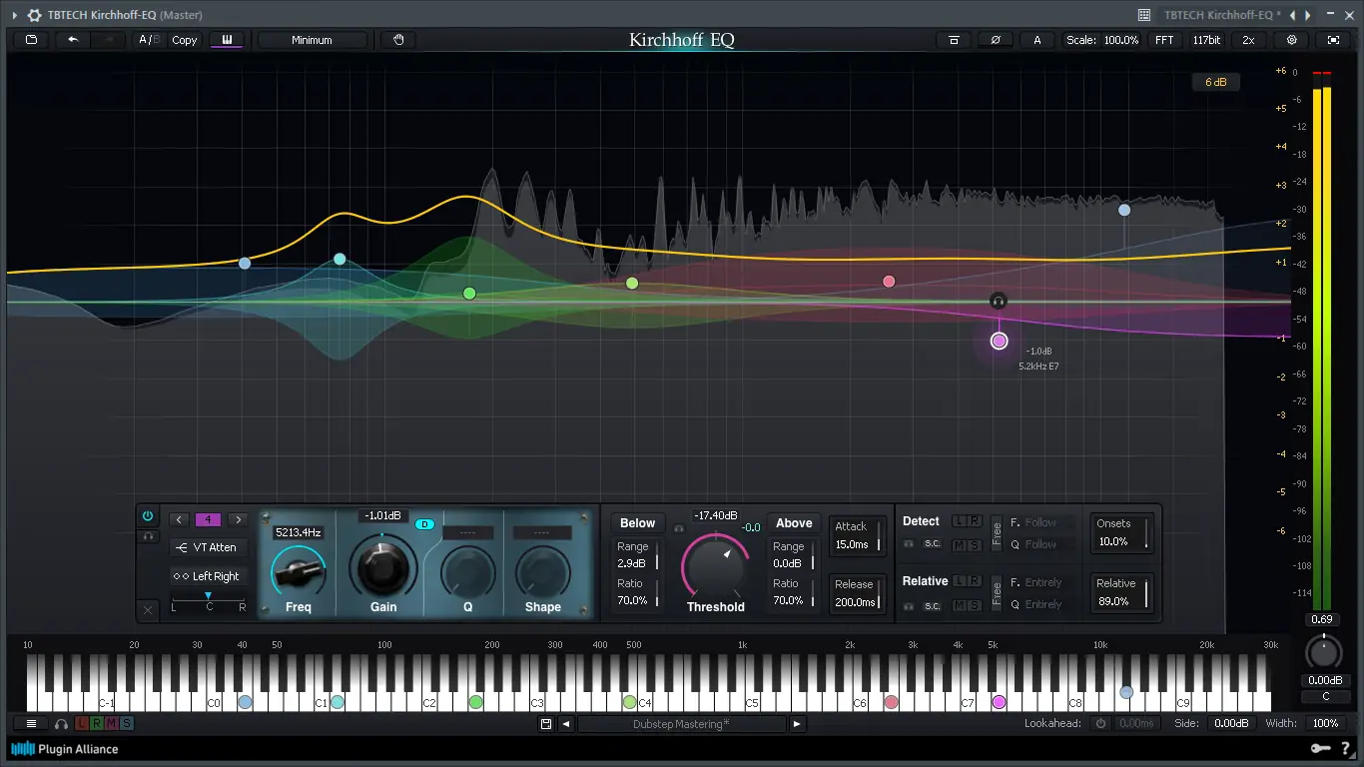Click the band solo headphone under the power button
This screenshot has height=767, width=1364.
(148, 536)
